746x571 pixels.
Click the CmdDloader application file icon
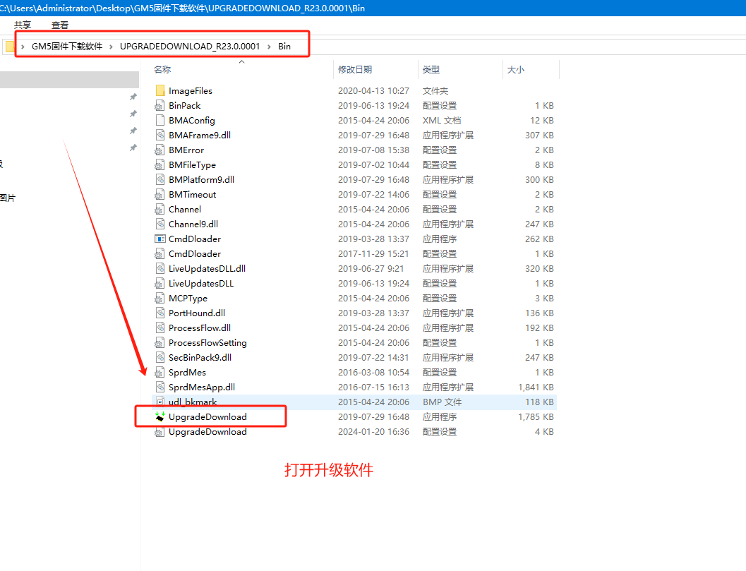[160, 239]
